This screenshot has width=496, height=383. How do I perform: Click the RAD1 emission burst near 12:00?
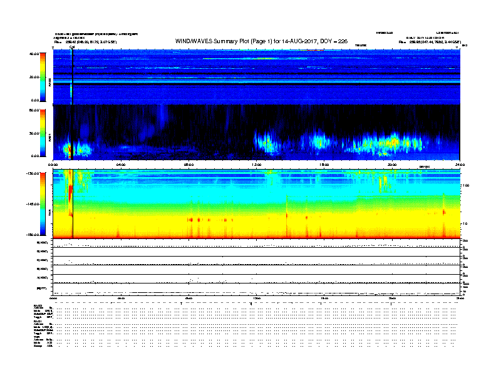[x=267, y=143]
